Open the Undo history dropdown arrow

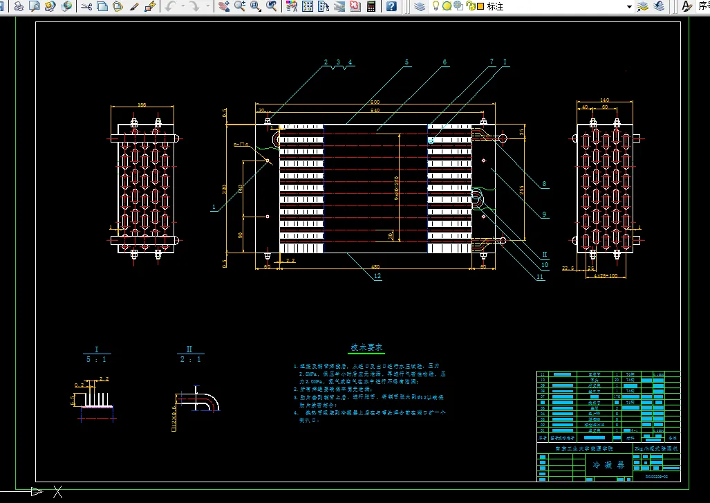click(183, 6)
